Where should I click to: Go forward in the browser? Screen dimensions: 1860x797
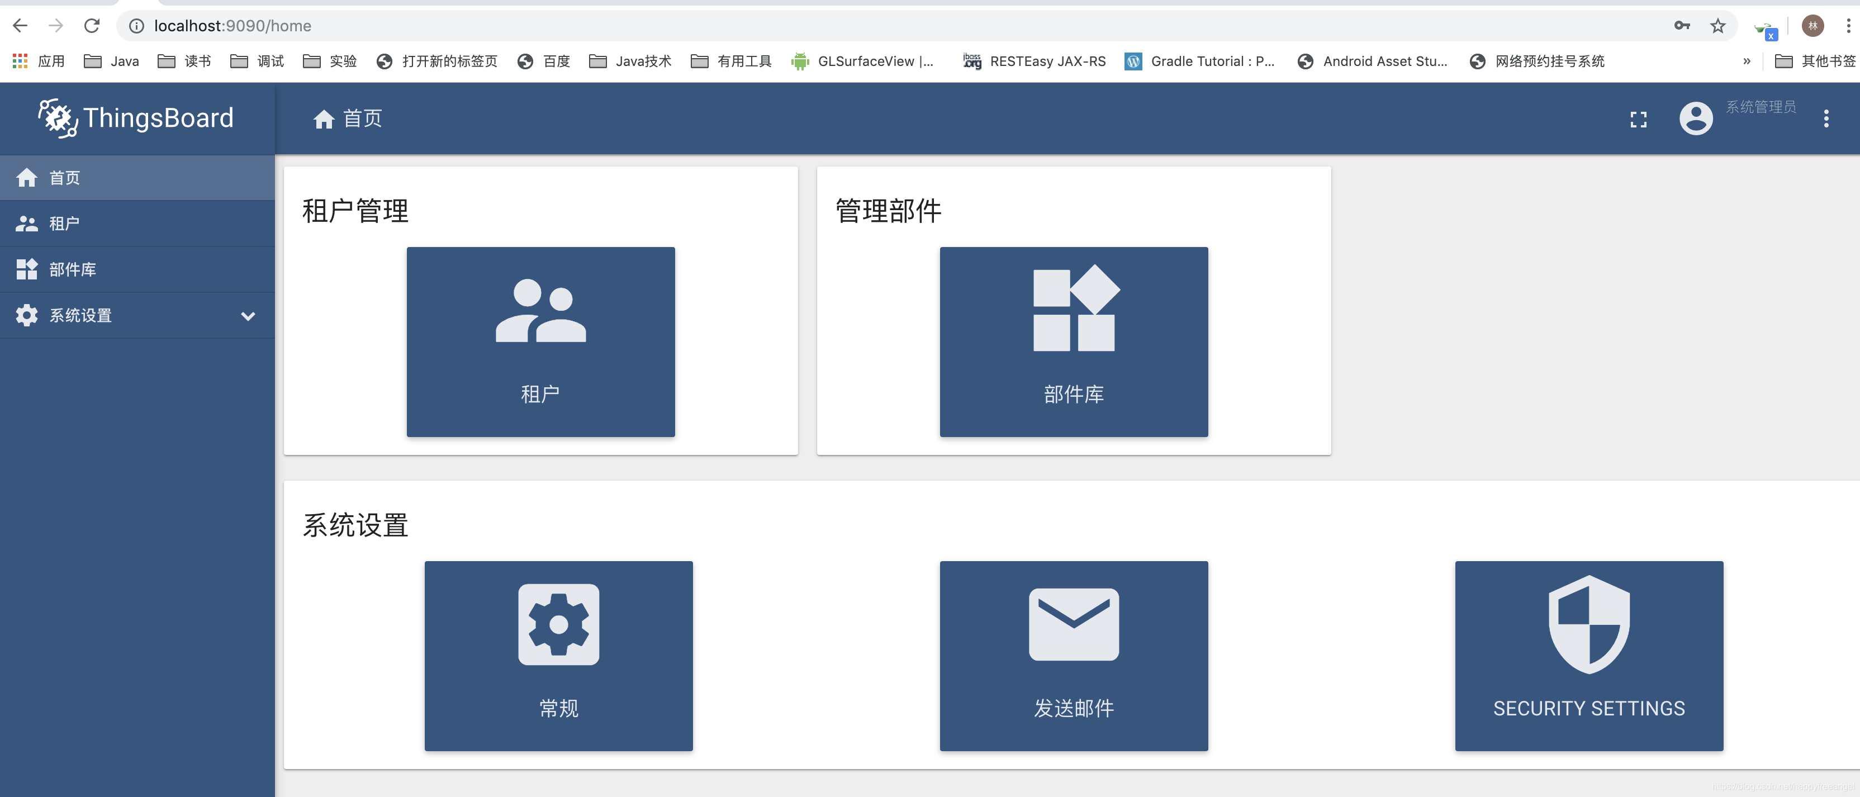point(55,26)
